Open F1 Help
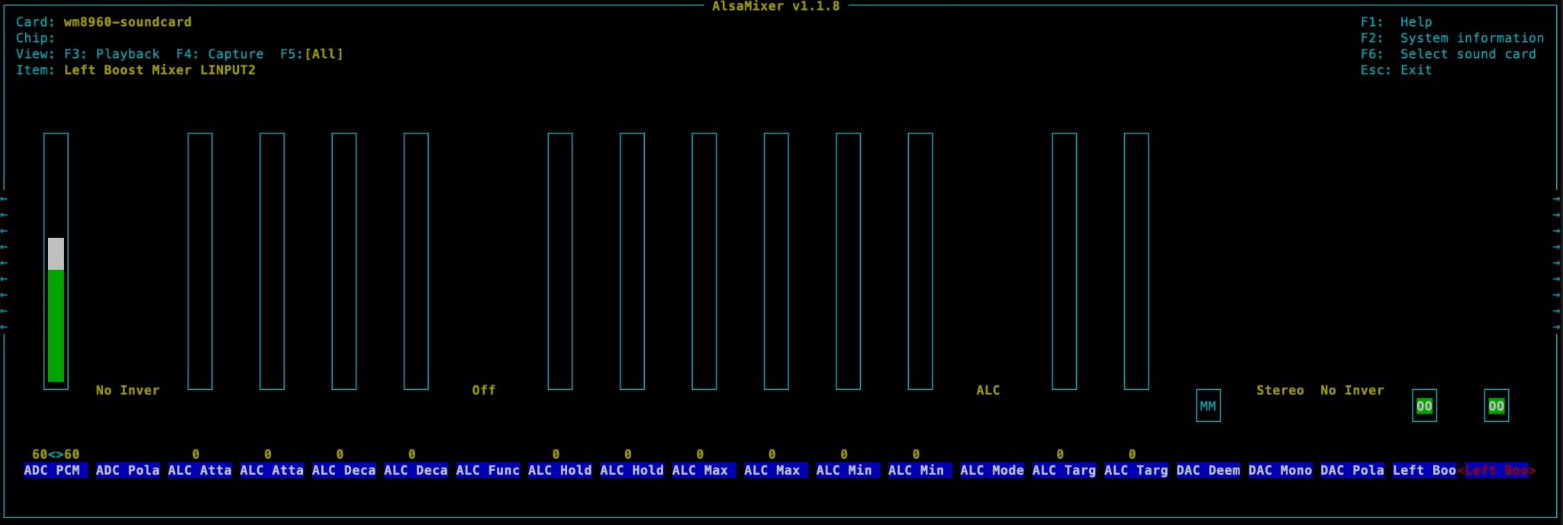 click(x=1396, y=22)
